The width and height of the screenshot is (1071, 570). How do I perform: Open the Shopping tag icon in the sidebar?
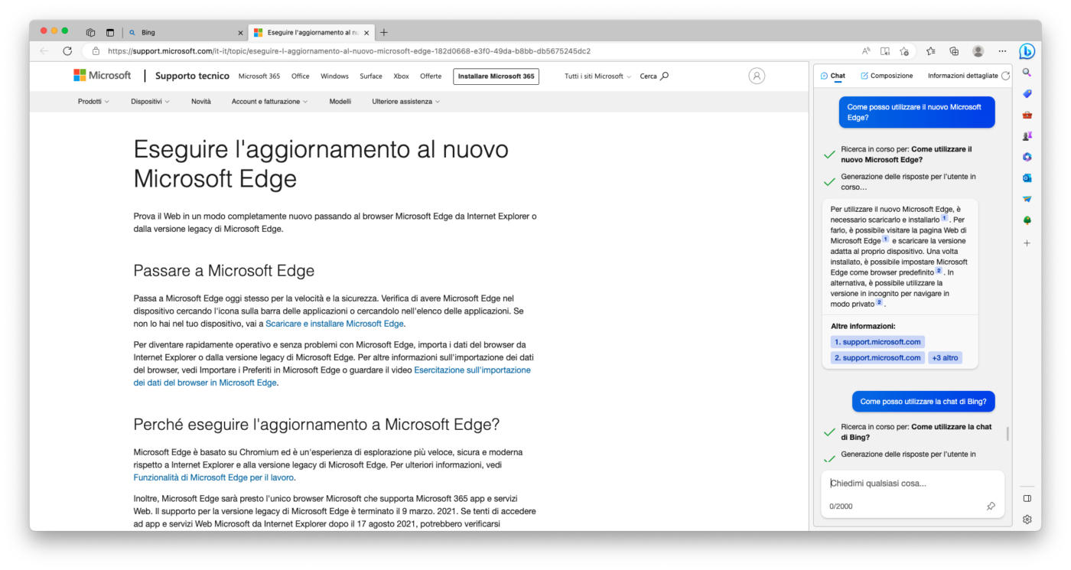pos(1027,93)
